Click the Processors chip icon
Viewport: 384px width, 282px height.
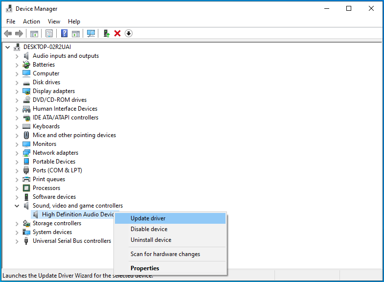pyautogui.click(x=26, y=188)
